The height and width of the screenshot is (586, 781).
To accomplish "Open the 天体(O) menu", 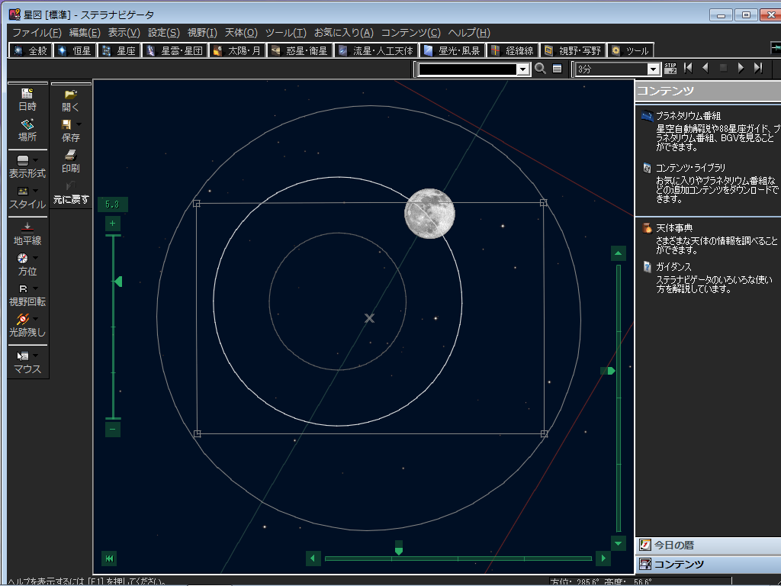I will tap(240, 33).
